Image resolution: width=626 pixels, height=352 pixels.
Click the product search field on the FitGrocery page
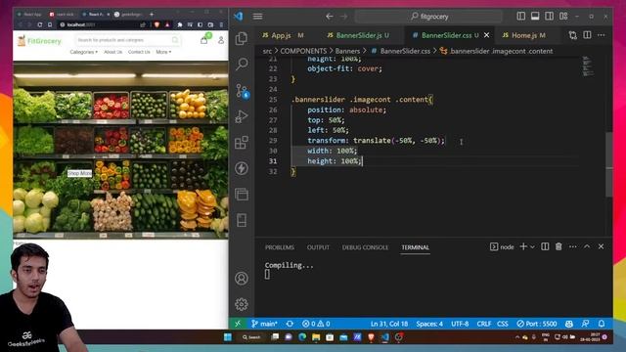[x=127, y=40]
